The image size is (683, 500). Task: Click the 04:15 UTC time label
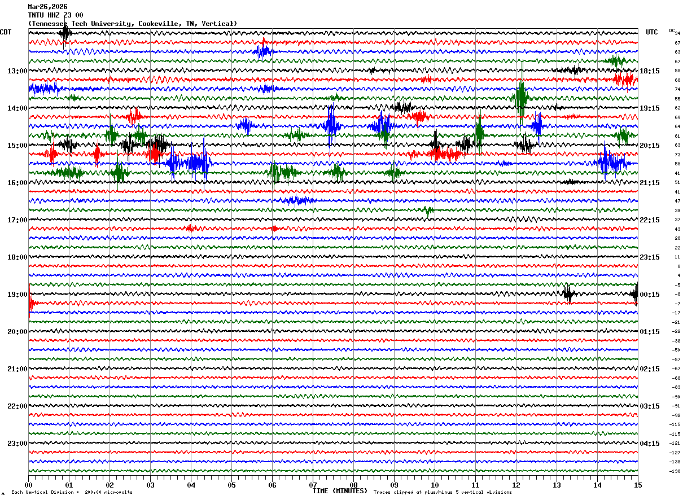(650, 444)
